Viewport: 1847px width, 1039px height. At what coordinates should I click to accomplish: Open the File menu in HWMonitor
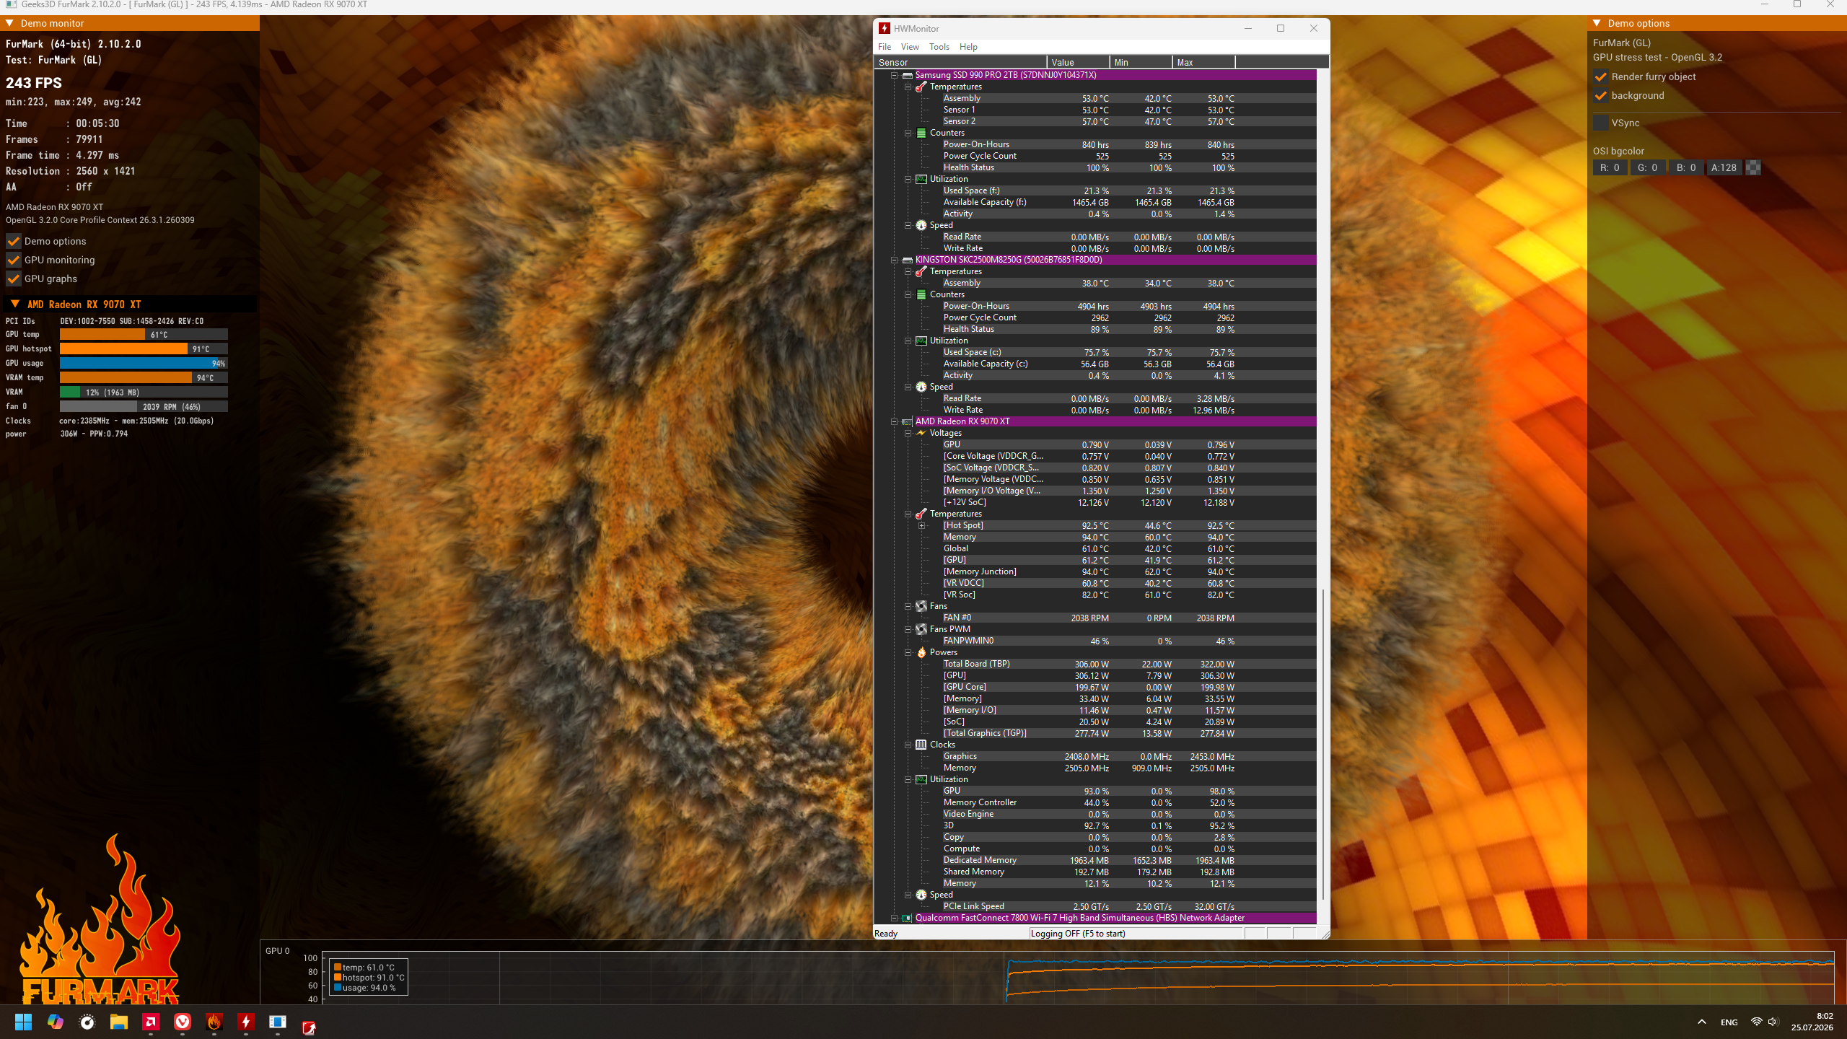click(x=885, y=47)
